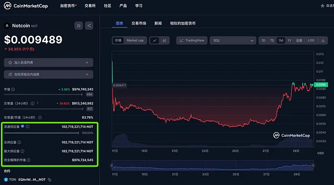Viewport: 334px width, 185px height.
Task: Expand 交易量 (24小时) details chevron
Action: (x=38, y=103)
